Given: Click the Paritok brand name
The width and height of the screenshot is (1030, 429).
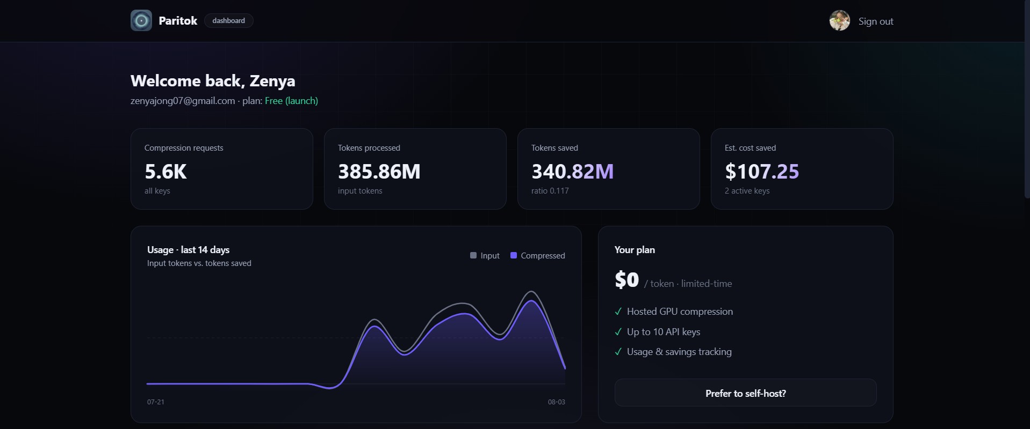Looking at the screenshot, I should point(178,21).
